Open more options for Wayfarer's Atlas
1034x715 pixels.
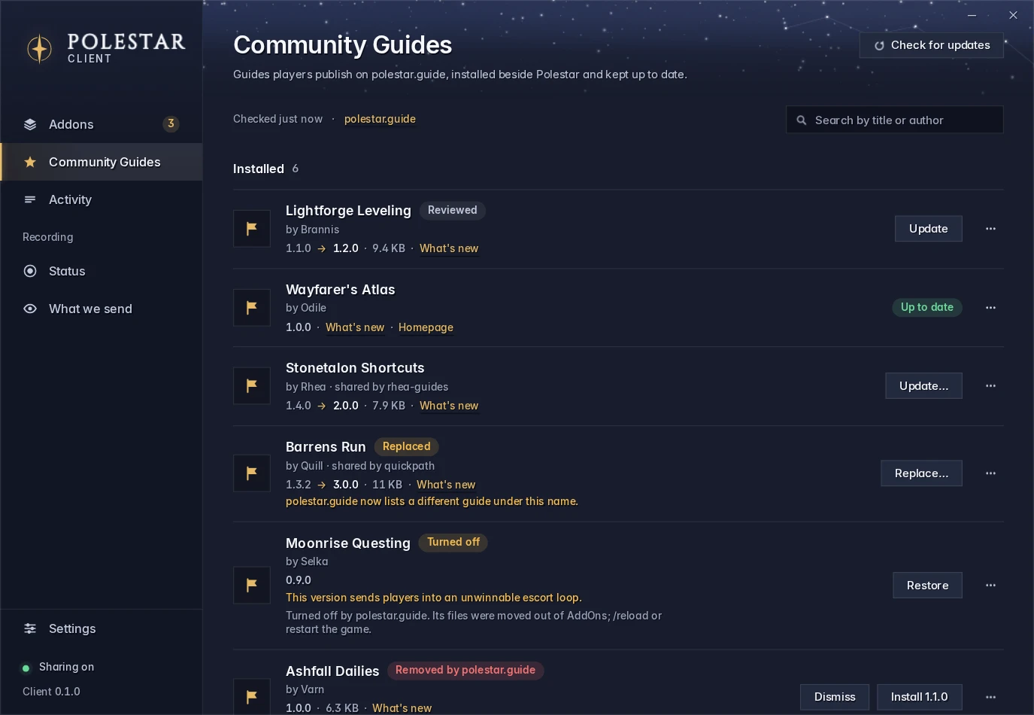[x=990, y=308]
